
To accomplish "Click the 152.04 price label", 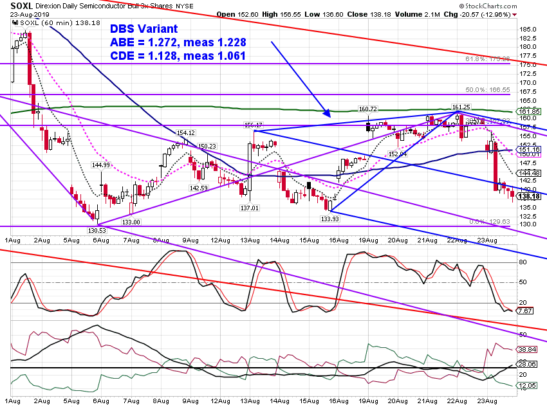I will click(398, 154).
